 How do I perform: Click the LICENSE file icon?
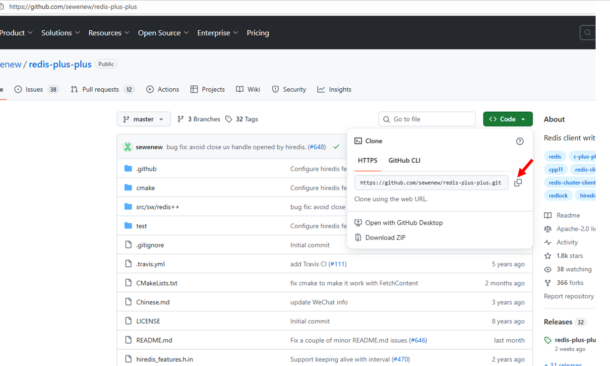coord(128,321)
